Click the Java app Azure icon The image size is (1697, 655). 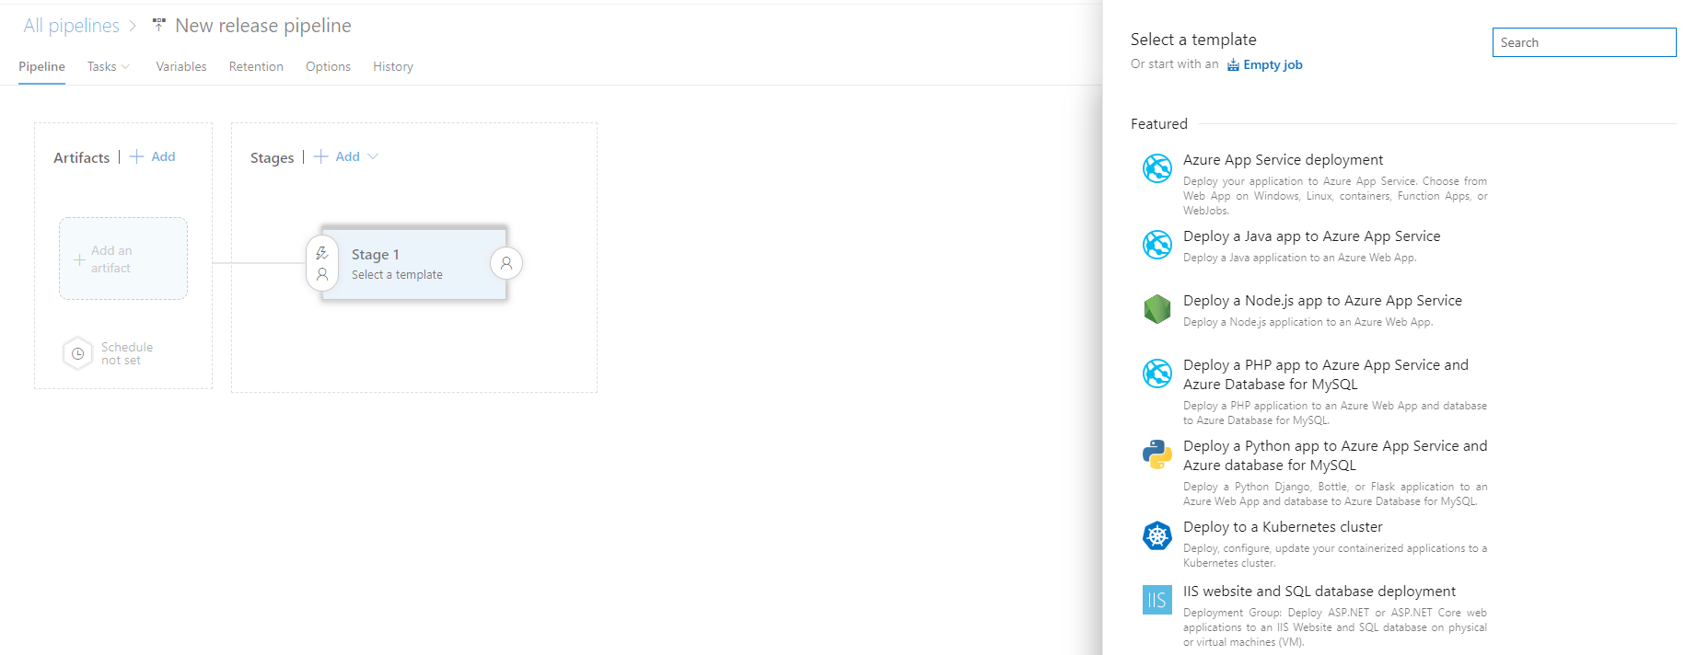[x=1157, y=245]
